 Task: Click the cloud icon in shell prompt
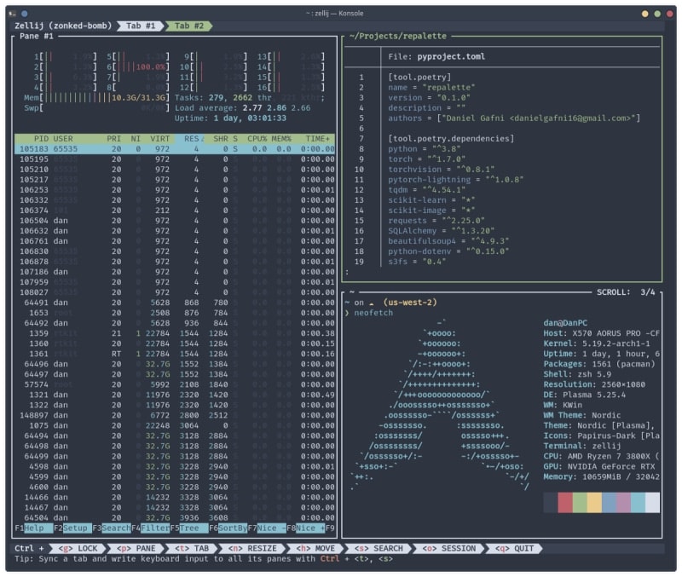click(372, 303)
